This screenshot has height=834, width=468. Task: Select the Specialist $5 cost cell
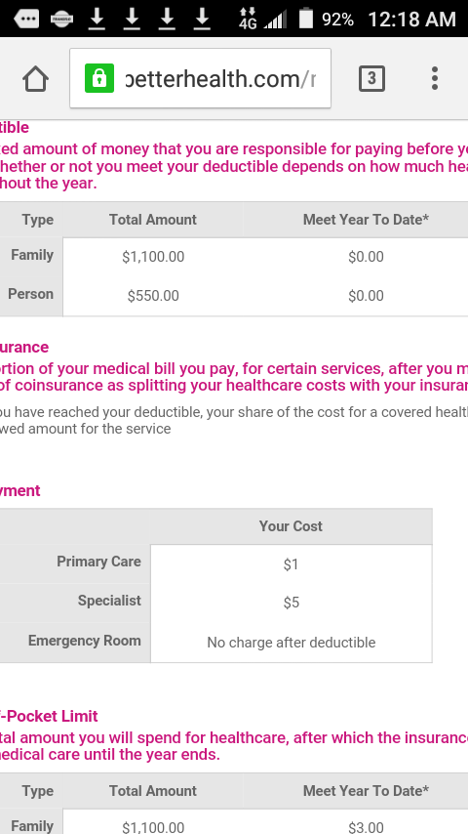tap(292, 603)
